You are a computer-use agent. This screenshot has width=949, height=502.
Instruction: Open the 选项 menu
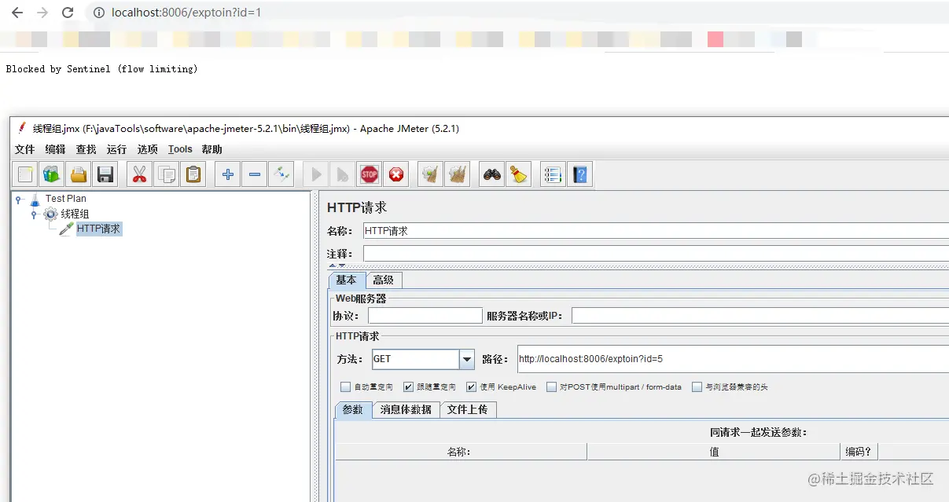(147, 149)
